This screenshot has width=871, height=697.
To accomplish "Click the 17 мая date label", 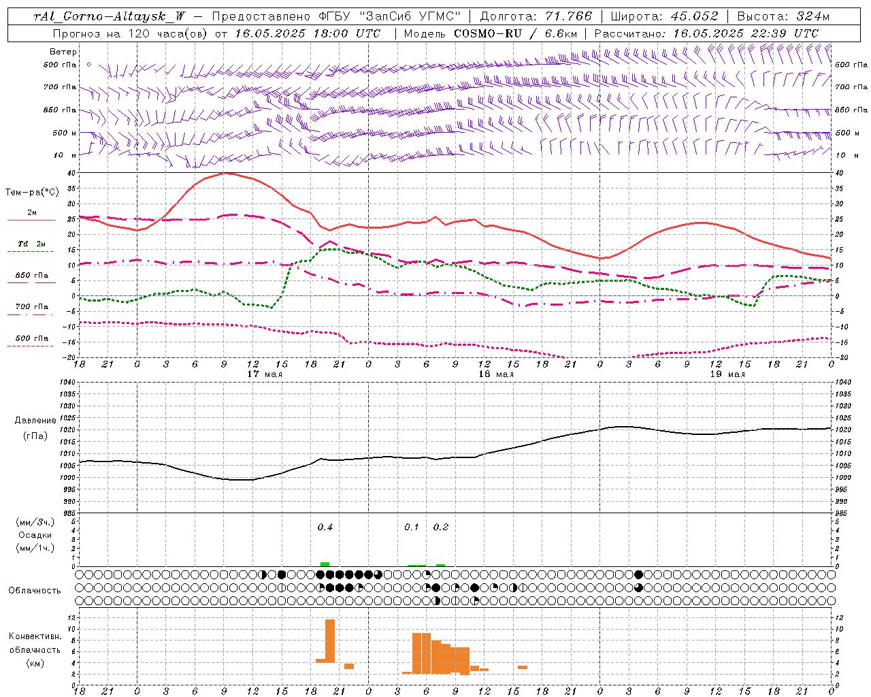I will (265, 374).
